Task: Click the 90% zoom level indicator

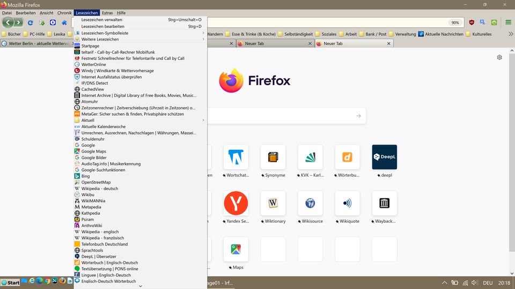Action: coord(455,23)
